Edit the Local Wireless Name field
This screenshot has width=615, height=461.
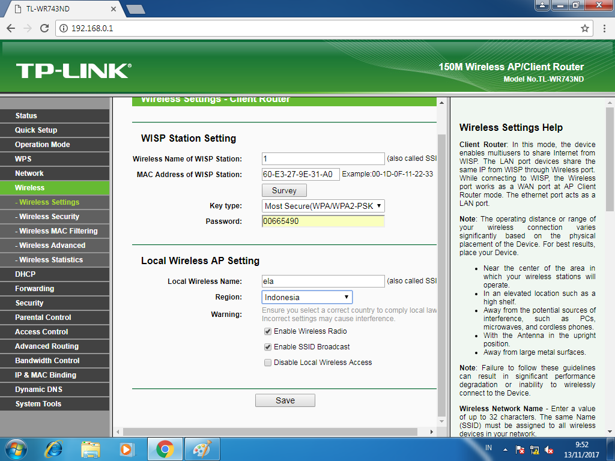click(323, 281)
